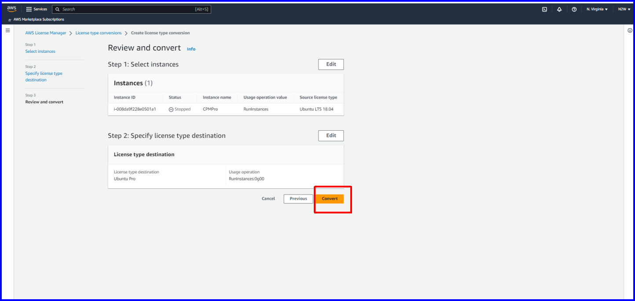
Task: Click the Previous button
Action: tap(298, 199)
